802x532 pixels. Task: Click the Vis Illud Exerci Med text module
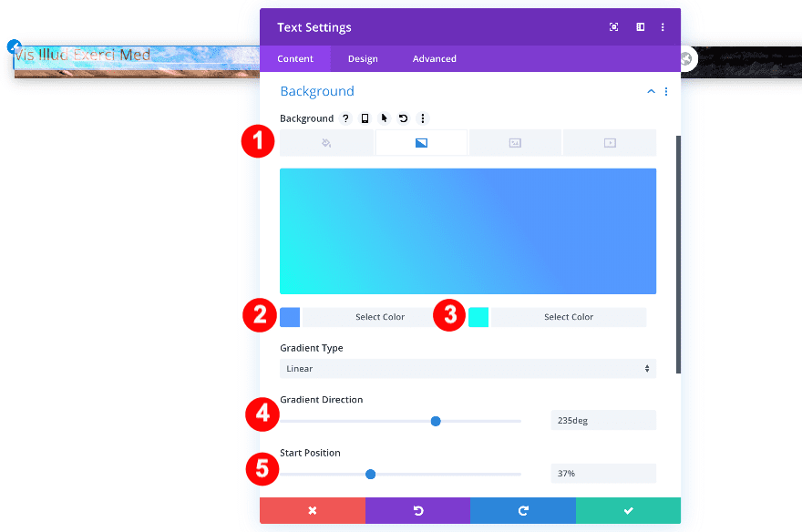[x=83, y=55]
